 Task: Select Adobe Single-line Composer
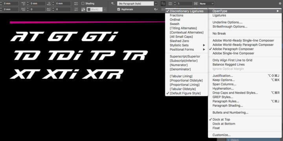click(245, 53)
